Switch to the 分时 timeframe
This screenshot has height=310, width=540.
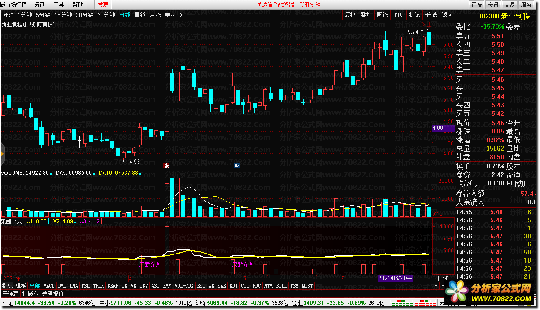click(8, 15)
